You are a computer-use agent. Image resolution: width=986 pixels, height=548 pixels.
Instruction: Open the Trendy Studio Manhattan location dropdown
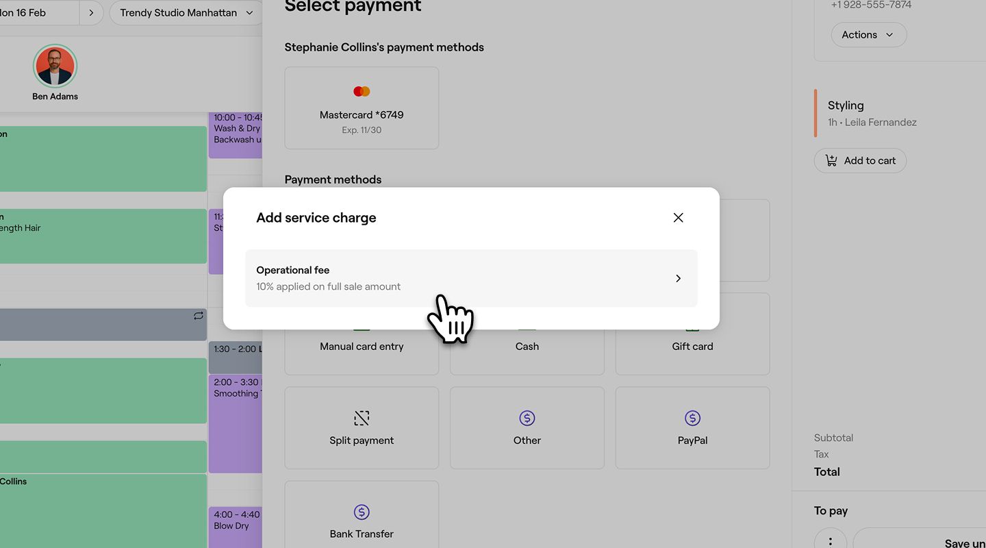pyautogui.click(x=185, y=12)
